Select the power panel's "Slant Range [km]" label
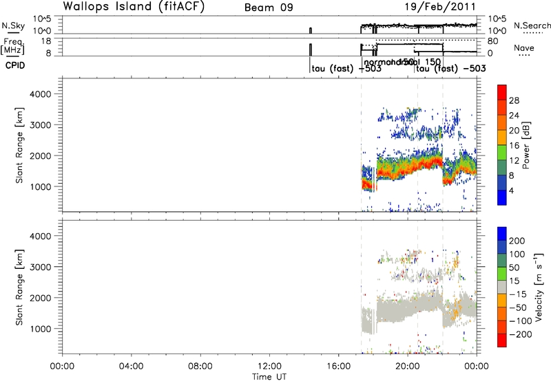This screenshot has width=551, height=381. (19, 145)
